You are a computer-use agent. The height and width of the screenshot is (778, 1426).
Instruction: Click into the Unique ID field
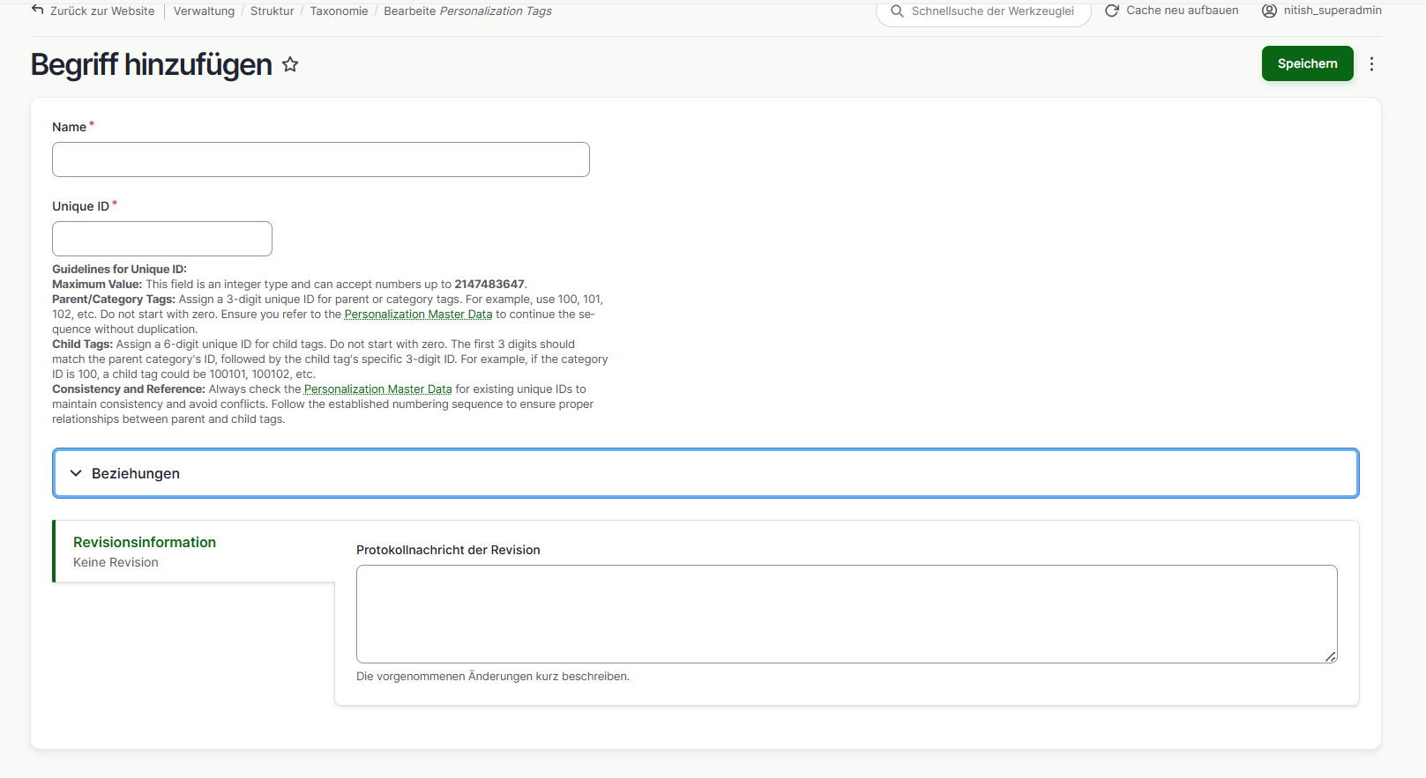pyautogui.click(x=162, y=239)
